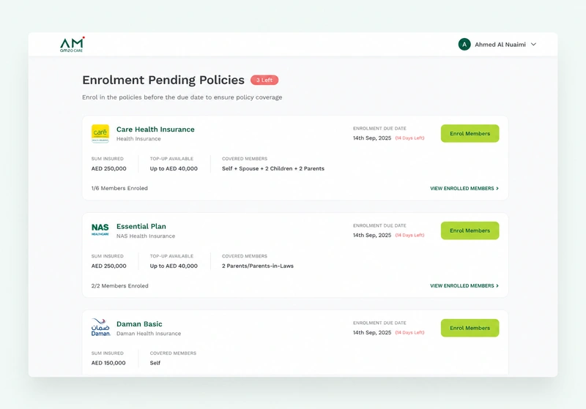Click Care Health Insurance's AED 250,000 sum insured
This screenshot has height=409, width=586.
coord(108,169)
